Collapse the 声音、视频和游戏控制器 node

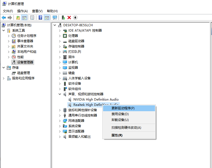pyautogui.click(x=60, y=94)
